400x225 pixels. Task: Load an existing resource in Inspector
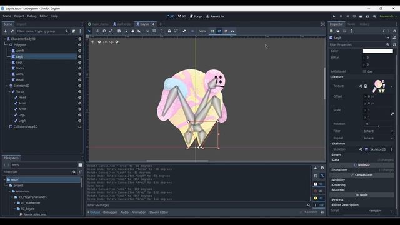[x=338, y=31]
